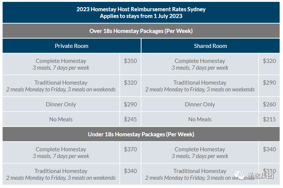Click the private room Dinner Only cell
283x188 pixels.
click(x=61, y=104)
